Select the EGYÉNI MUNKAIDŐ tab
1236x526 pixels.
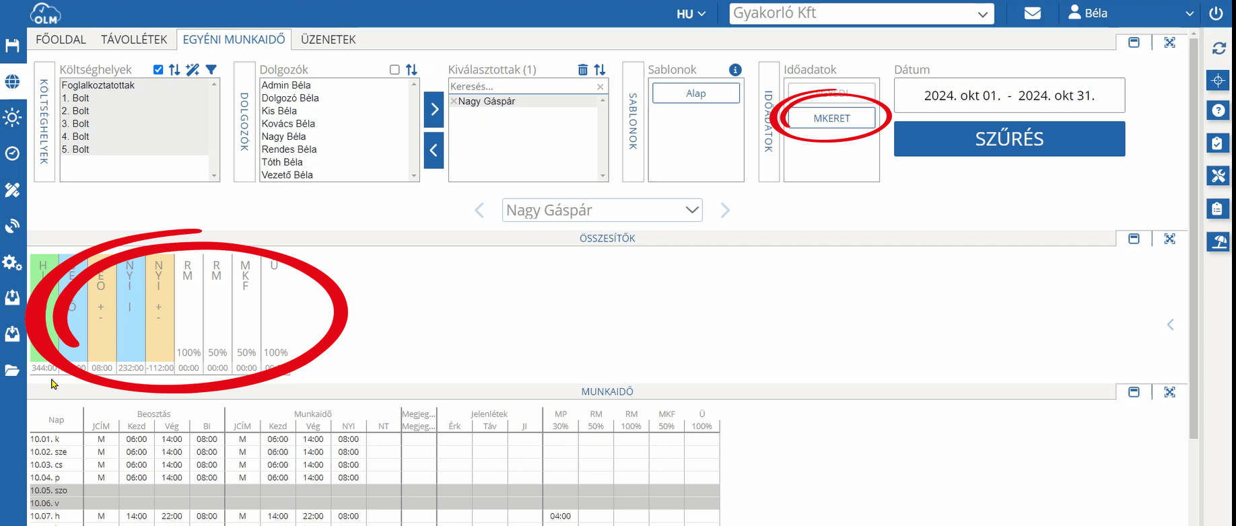[x=234, y=40]
